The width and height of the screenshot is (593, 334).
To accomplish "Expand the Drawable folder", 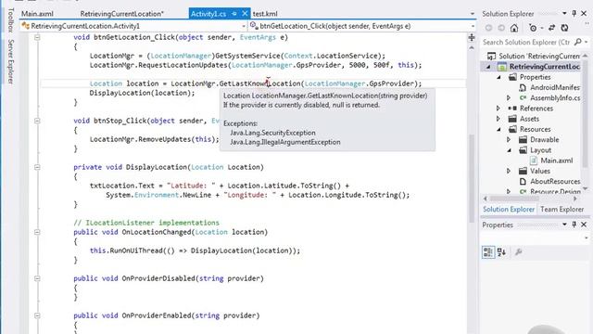I will [509, 140].
